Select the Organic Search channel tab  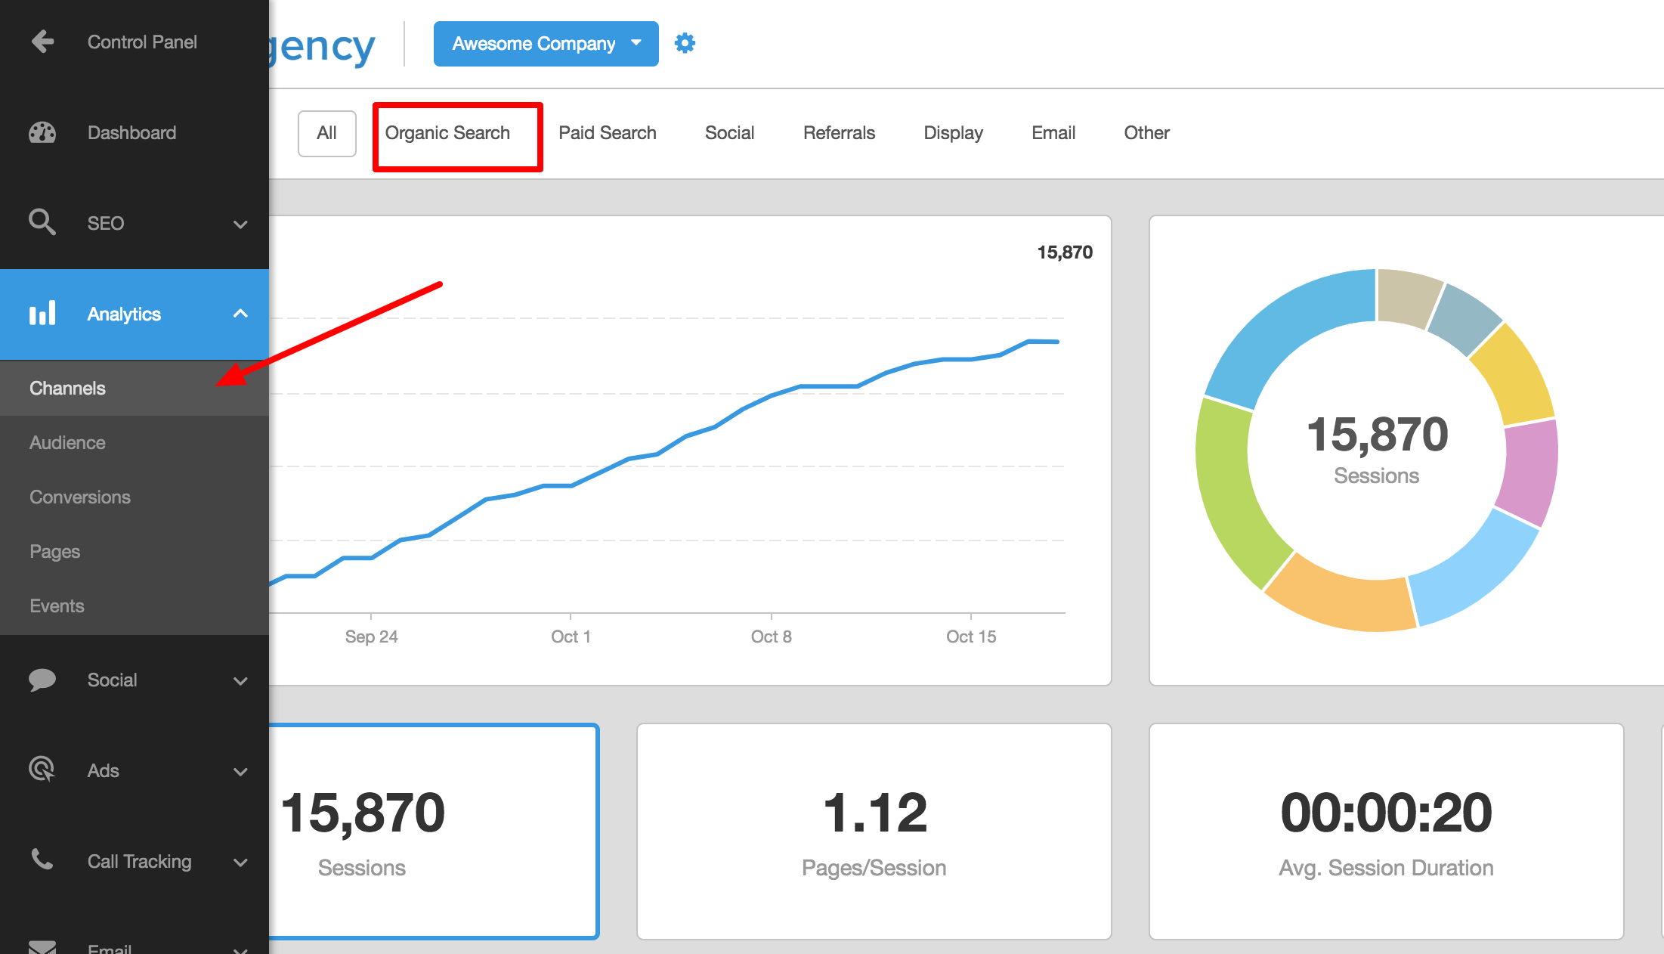[x=448, y=132]
